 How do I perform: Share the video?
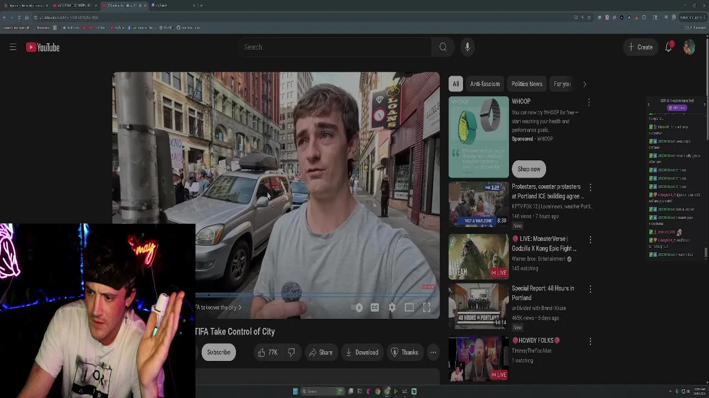pyautogui.click(x=321, y=352)
